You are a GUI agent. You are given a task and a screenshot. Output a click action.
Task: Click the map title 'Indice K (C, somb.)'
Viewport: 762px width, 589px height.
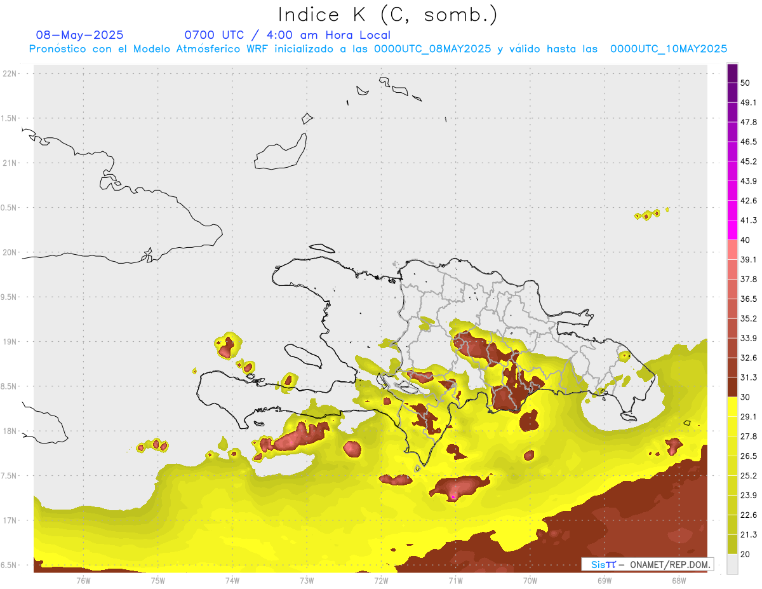387,14
